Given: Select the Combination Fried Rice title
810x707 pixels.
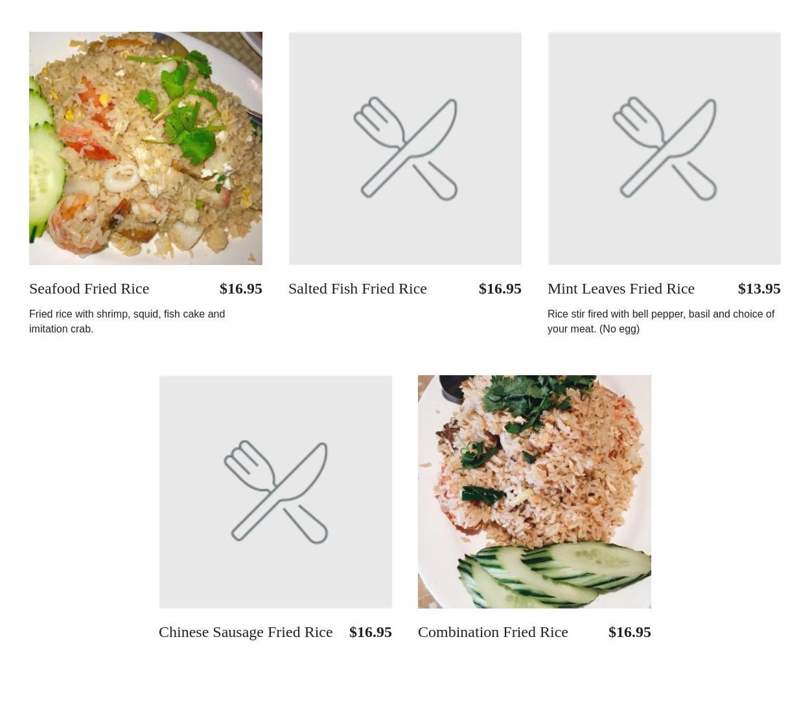Looking at the screenshot, I should coord(493,632).
